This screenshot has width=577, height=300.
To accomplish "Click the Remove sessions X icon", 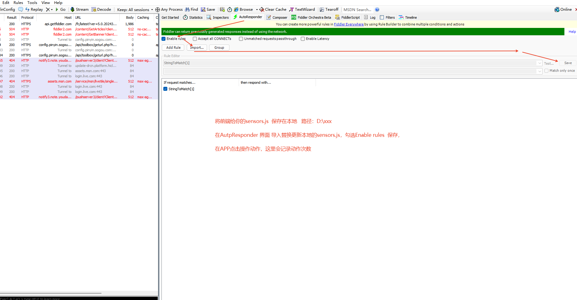I will pyautogui.click(x=48, y=10).
